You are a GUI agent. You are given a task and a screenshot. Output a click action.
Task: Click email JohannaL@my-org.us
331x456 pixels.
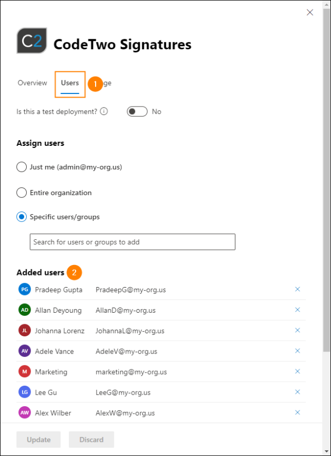pyautogui.click(x=130, y=331)
